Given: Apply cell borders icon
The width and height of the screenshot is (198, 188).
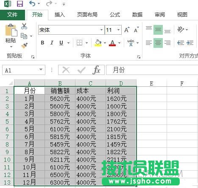Looking at the screenshot, I should coord(79,43).
